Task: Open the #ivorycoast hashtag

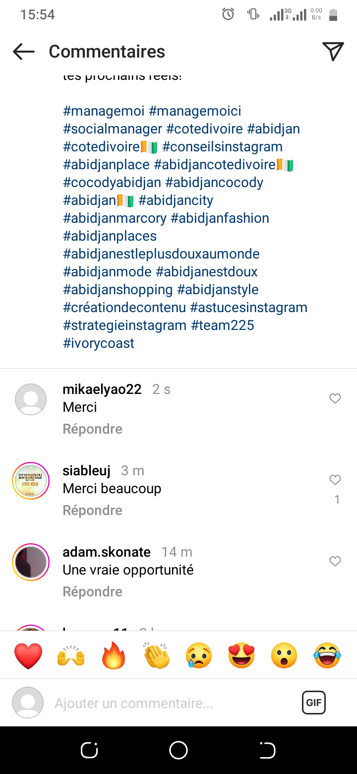Action: pyautogui.click(x=99, y=343)
